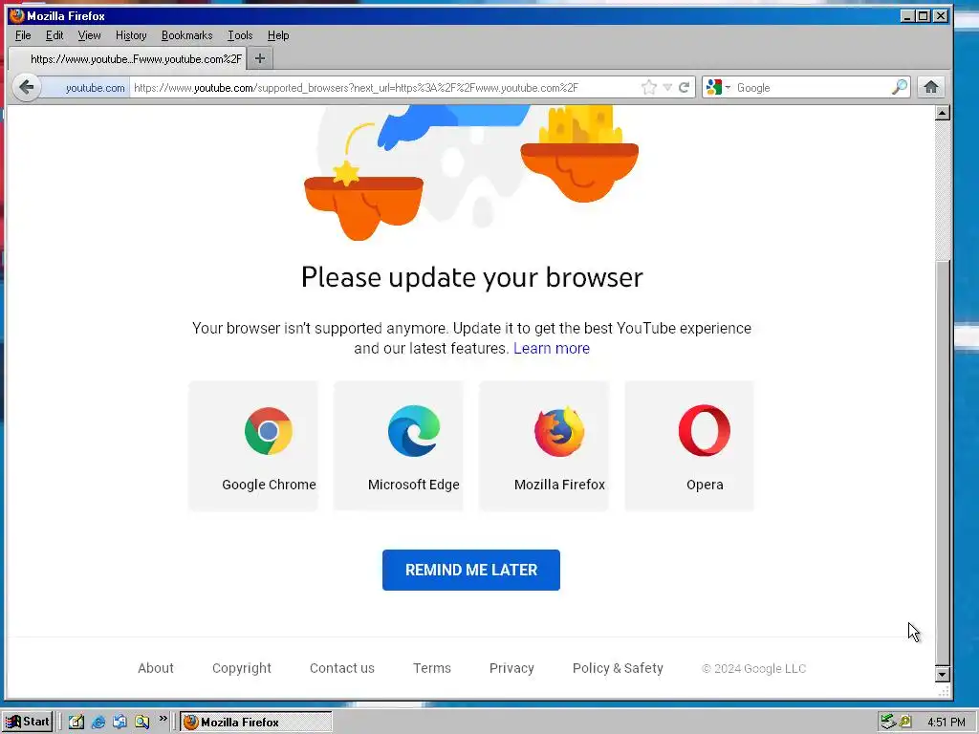Viewport: 979px width, 734px height.
Task: Open the Internet Explorer quick launch icon
Action: point(98,723)
